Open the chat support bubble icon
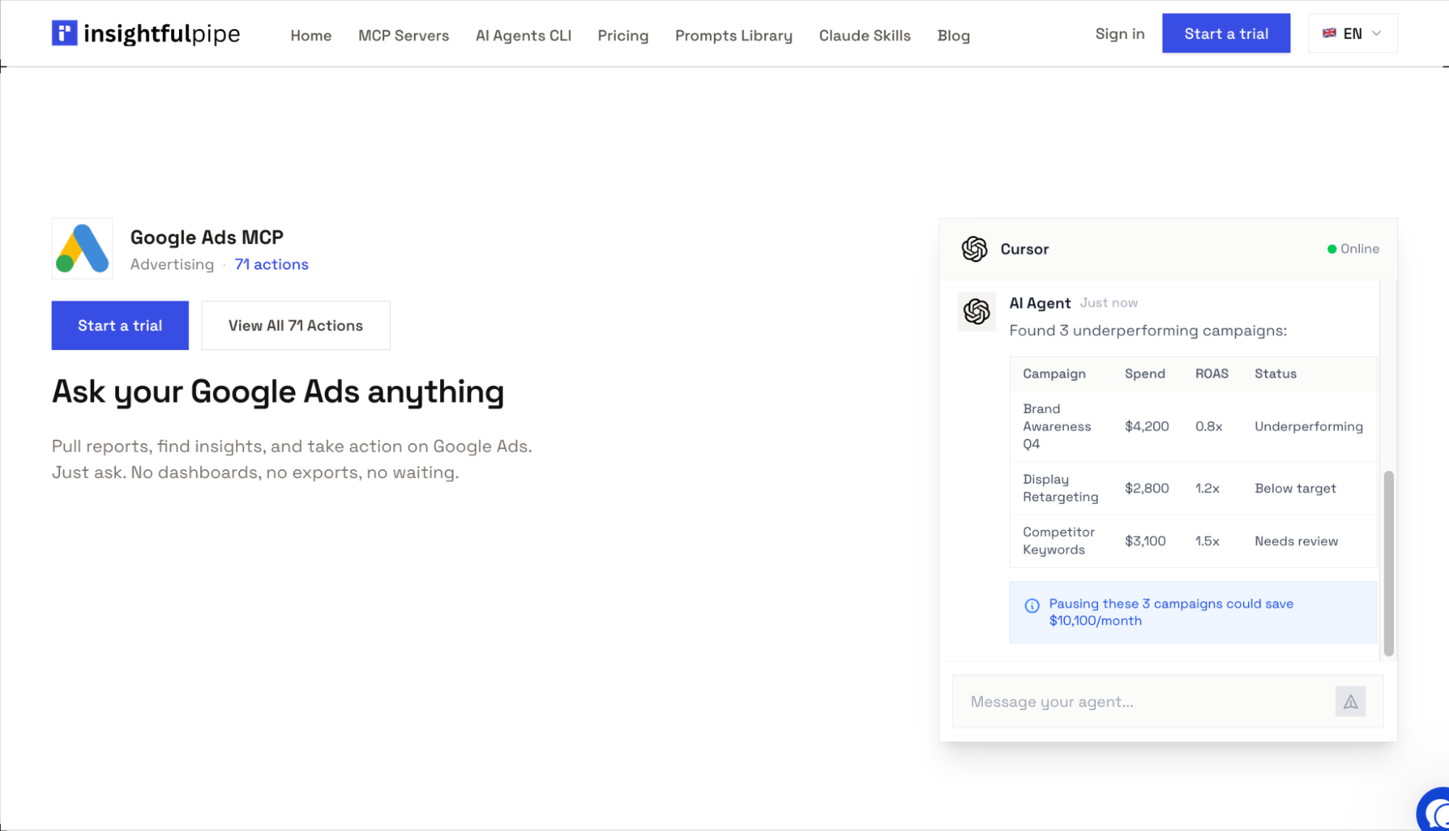The height and width of the screenshot is (831, 1449). pos(1435,810)
